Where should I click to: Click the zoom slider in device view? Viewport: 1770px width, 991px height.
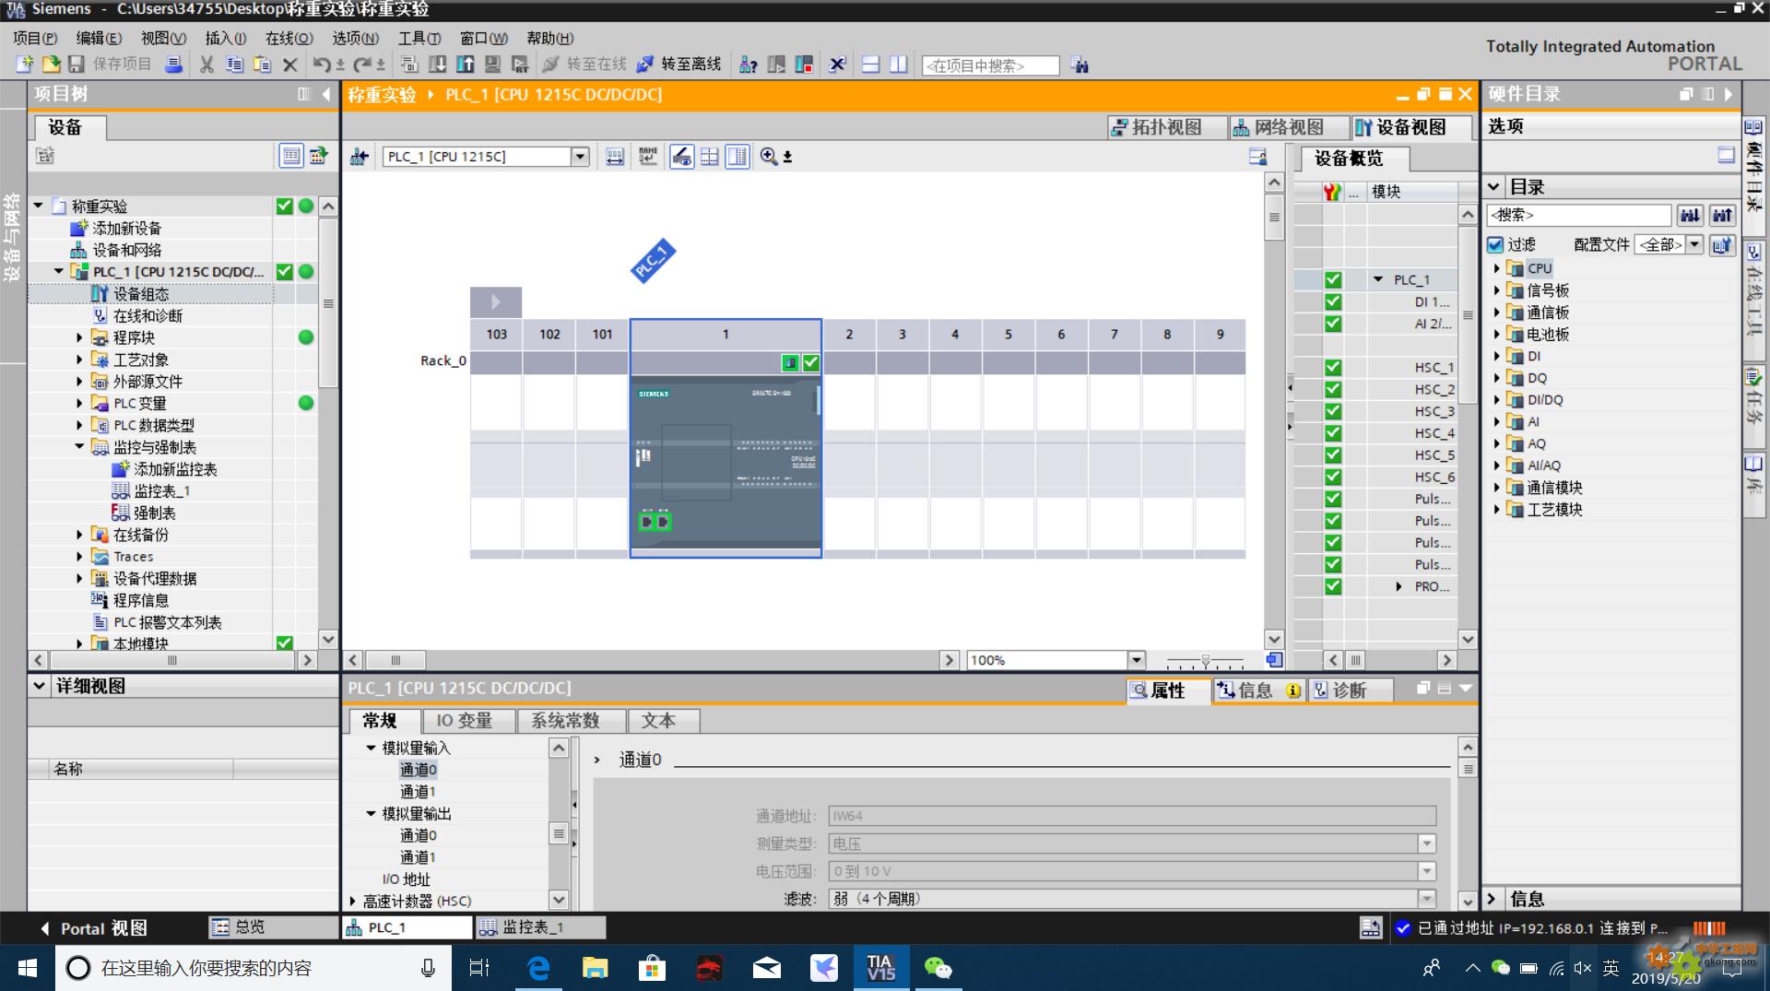click(x=1205, y=660)
